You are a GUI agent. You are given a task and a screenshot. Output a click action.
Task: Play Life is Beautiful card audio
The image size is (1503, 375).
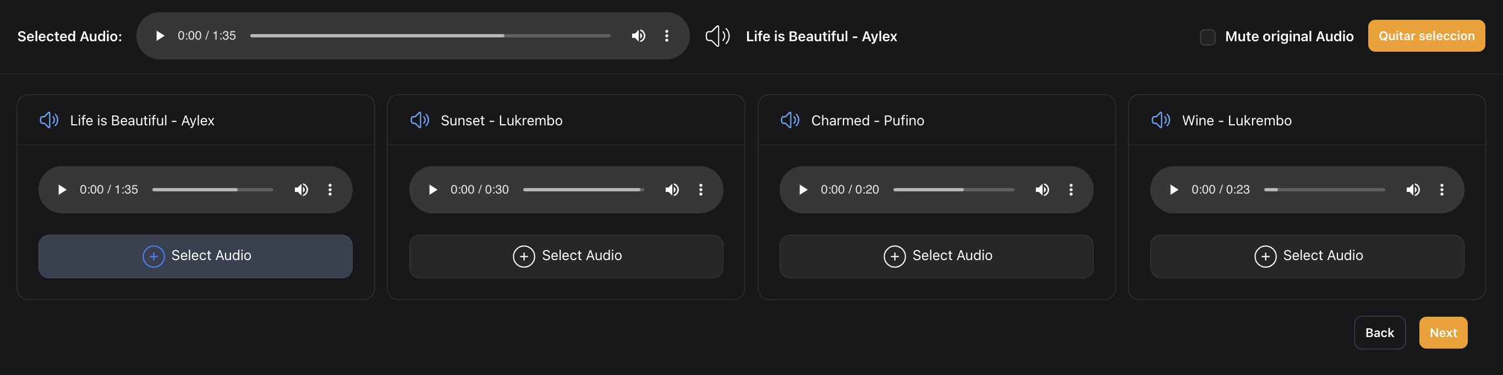pos(62,190)
